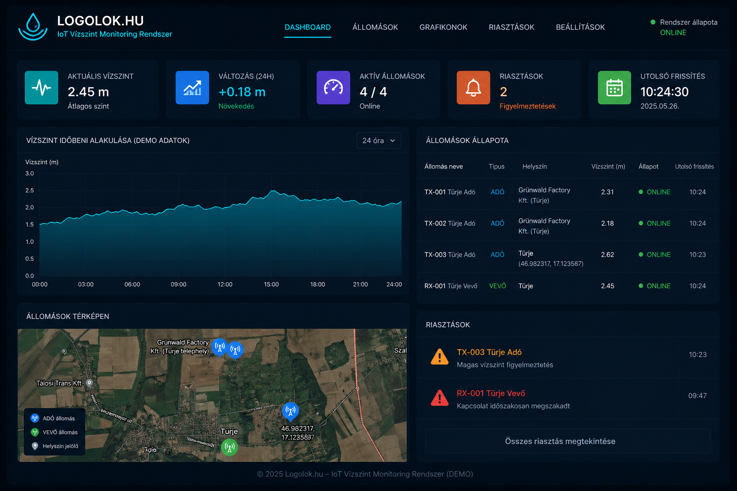
Task: Select the TX-001 Türje Adó station name
Action: pos(450,192)
